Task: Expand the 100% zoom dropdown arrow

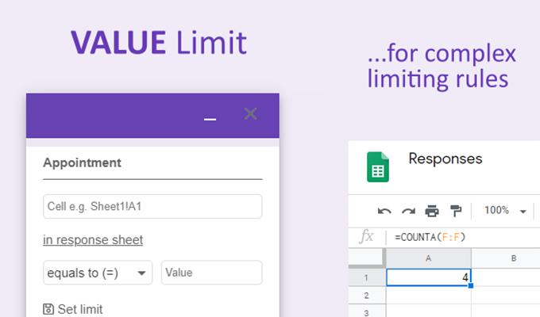Action: tap(523, 212)
